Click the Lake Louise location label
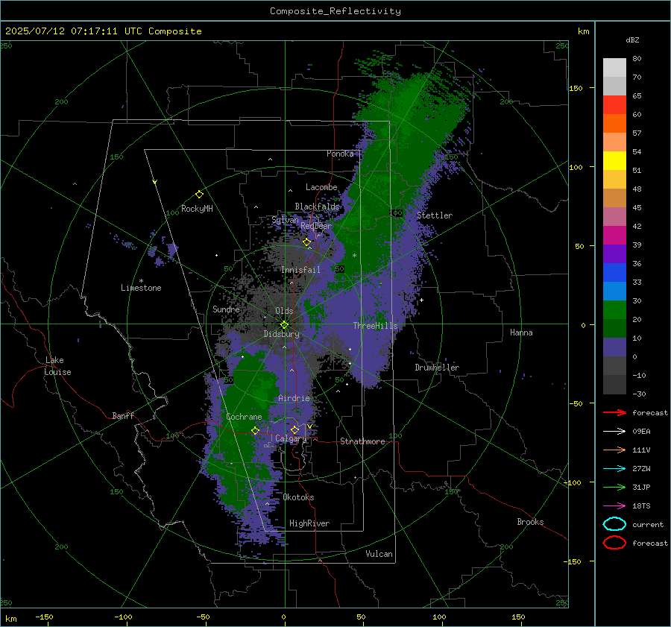 (57, 366)
